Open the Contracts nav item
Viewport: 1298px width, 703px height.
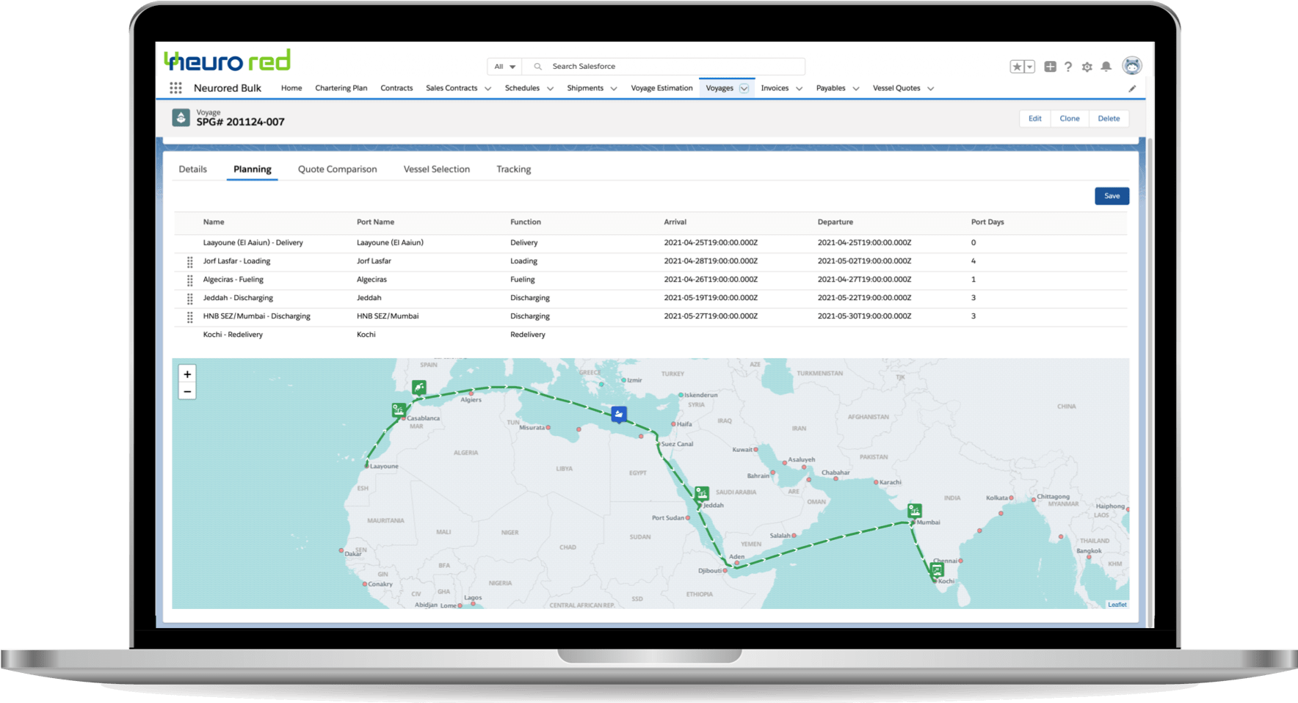(396, 88)
